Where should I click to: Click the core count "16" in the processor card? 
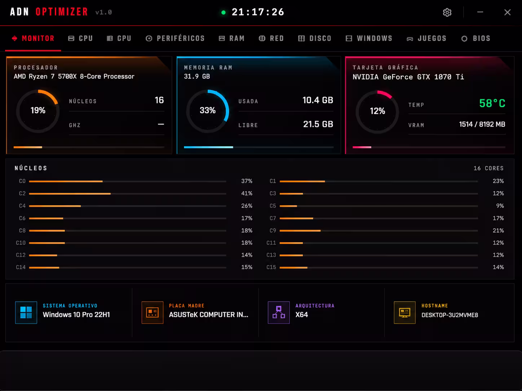(159, 100)
